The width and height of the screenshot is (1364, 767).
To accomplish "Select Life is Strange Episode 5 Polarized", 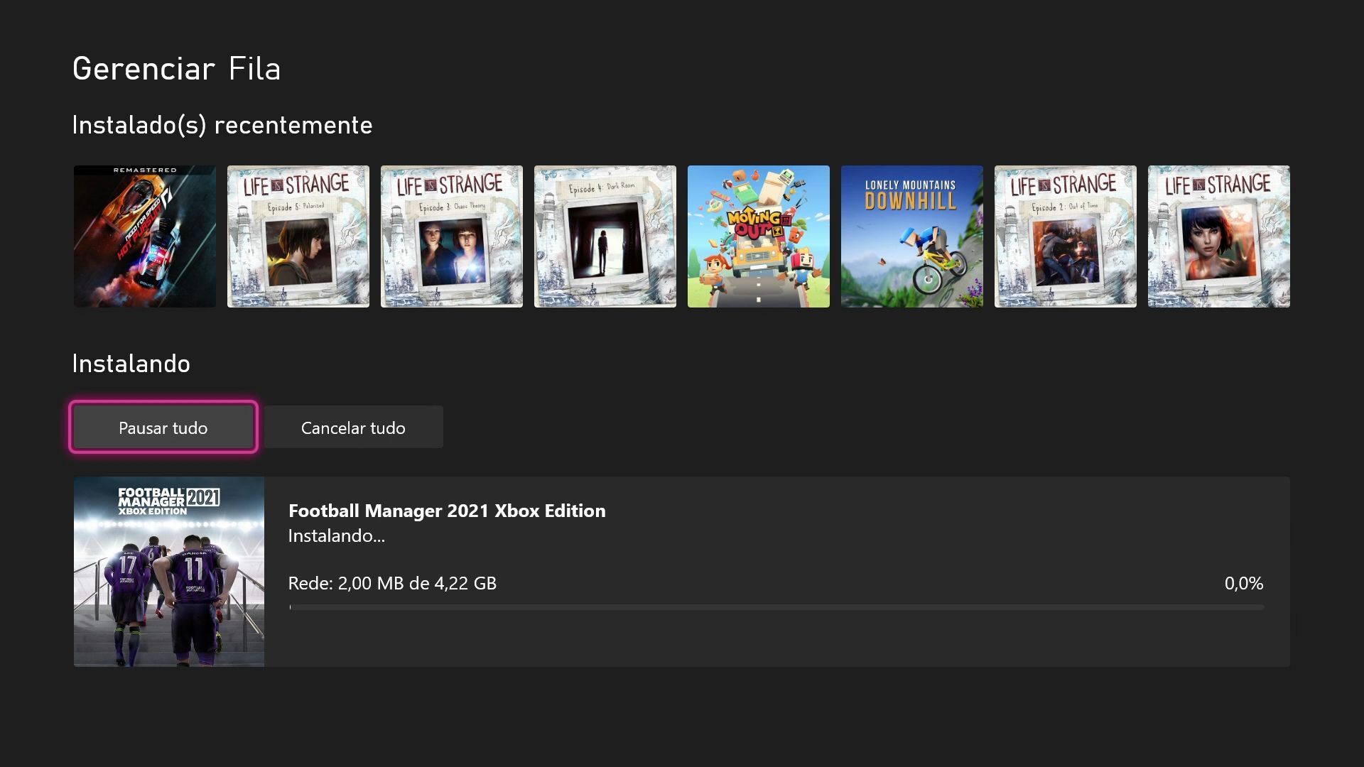I will (x=298, y=236).
